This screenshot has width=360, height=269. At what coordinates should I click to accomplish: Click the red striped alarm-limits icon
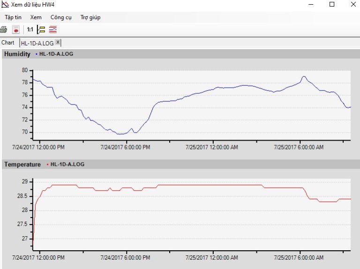(x=53, y=30)
